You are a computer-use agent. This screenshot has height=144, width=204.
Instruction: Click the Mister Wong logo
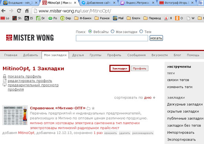pos(30,38)
